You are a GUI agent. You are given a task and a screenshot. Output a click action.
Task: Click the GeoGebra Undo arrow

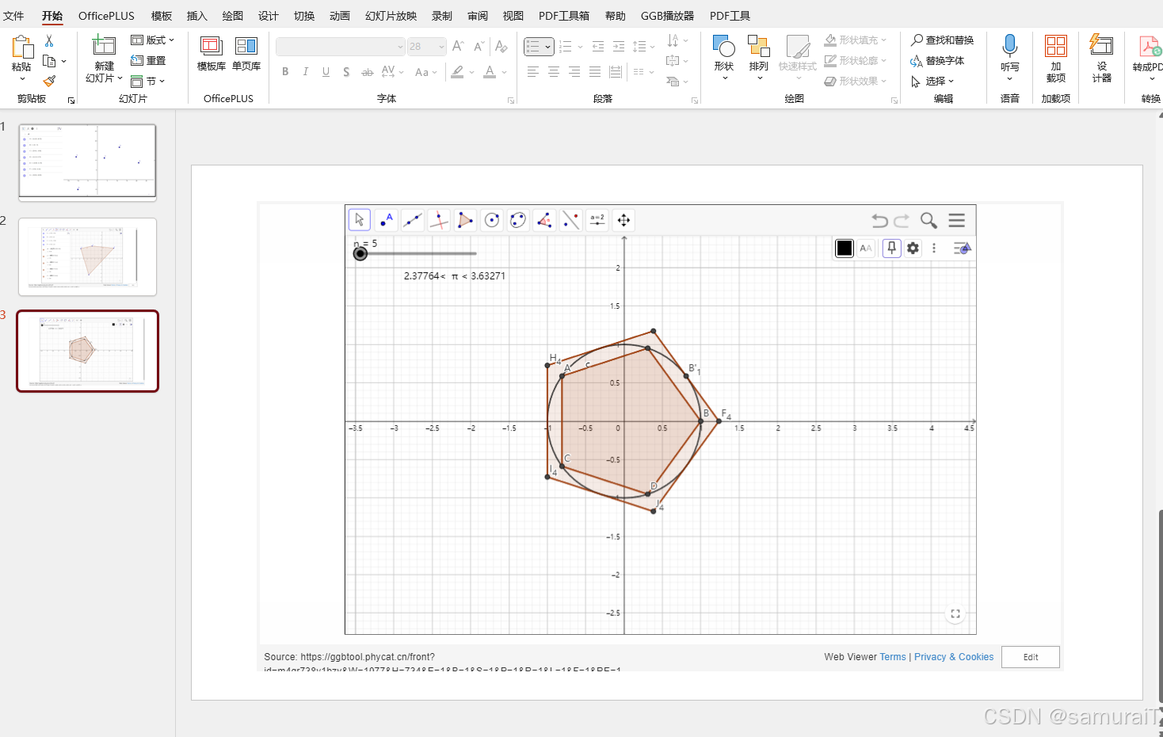(879, 221)
